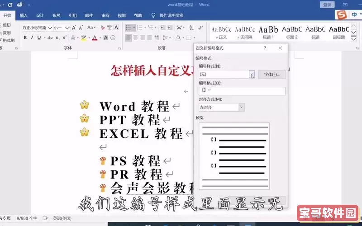Screen dimensions: 362x226
Task: Apply text effects (outlined A) icon
Action: (73, 38)
